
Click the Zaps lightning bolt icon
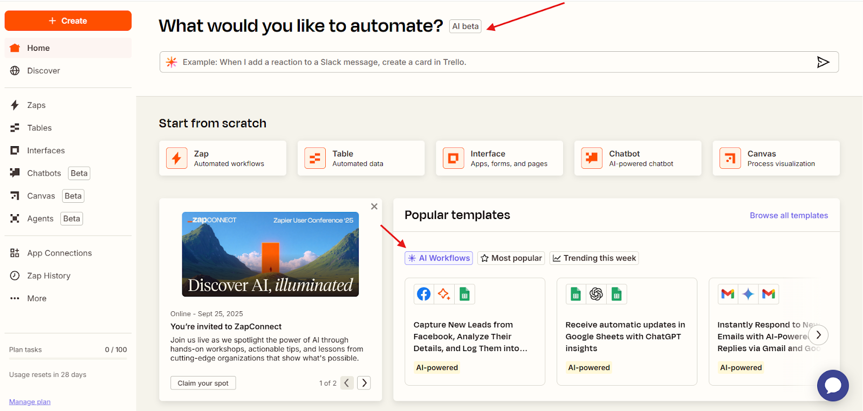coord(15,105)
